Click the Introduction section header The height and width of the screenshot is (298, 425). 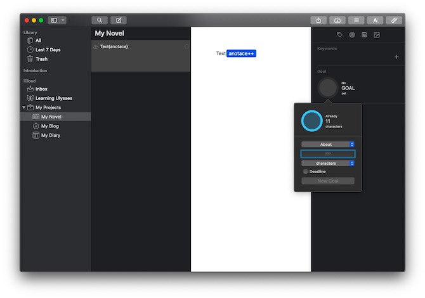coord(35,71)
